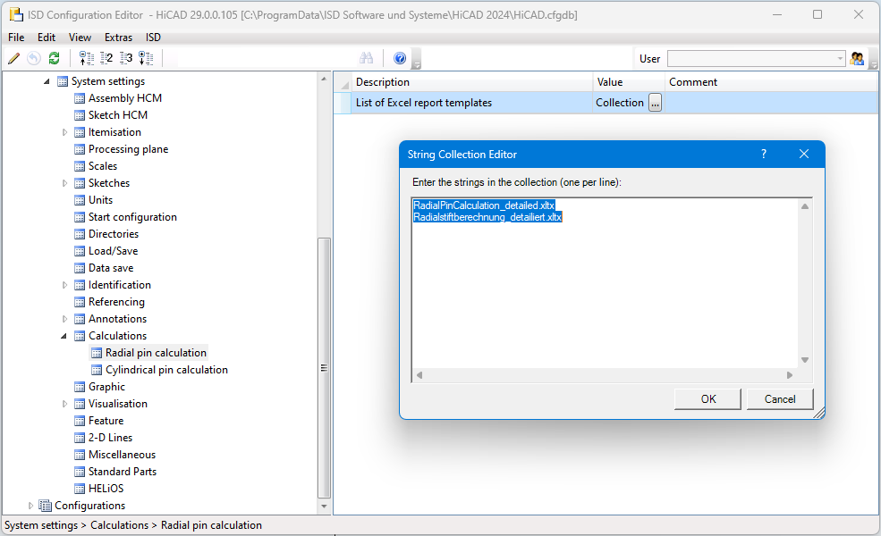
Task: Open the File menu
Action: [16, 37]
